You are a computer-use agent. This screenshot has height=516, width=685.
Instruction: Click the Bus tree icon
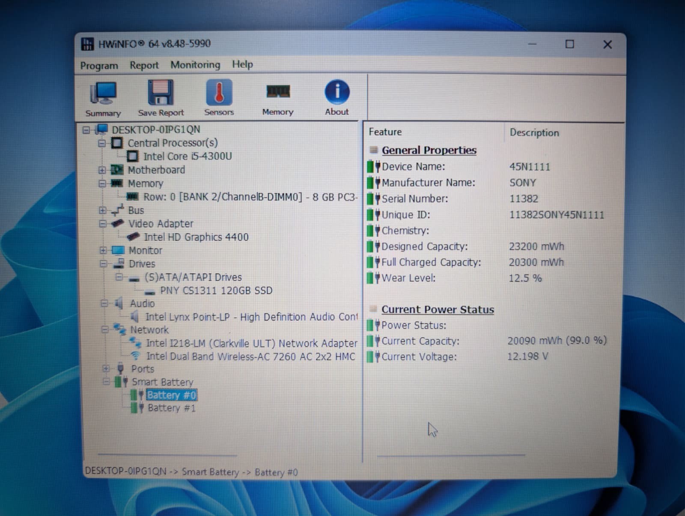(117, 210)
